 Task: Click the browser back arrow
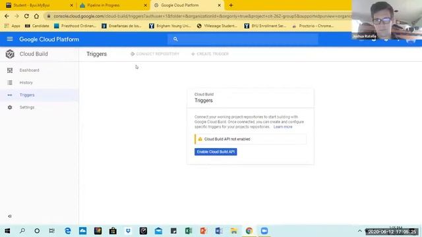coord(7,16)
